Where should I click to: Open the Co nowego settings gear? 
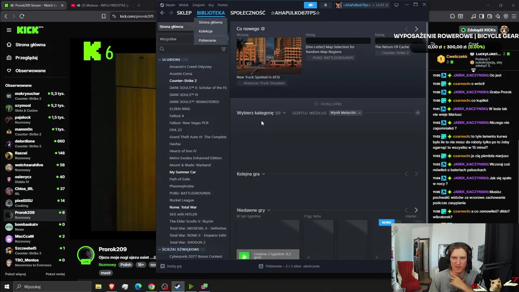click(263, 29)
